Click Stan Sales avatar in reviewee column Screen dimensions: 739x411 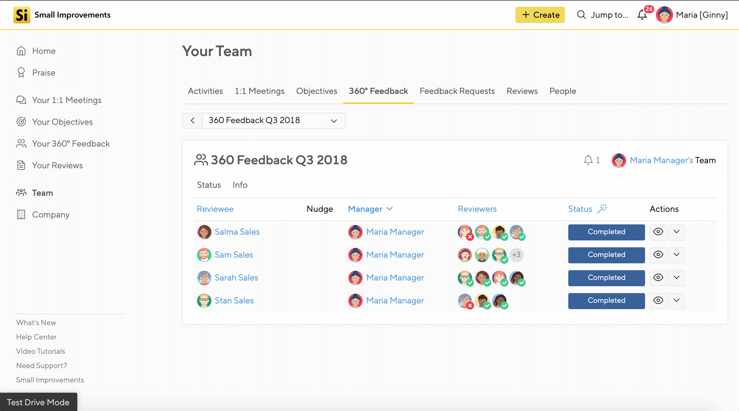(204, 301)
